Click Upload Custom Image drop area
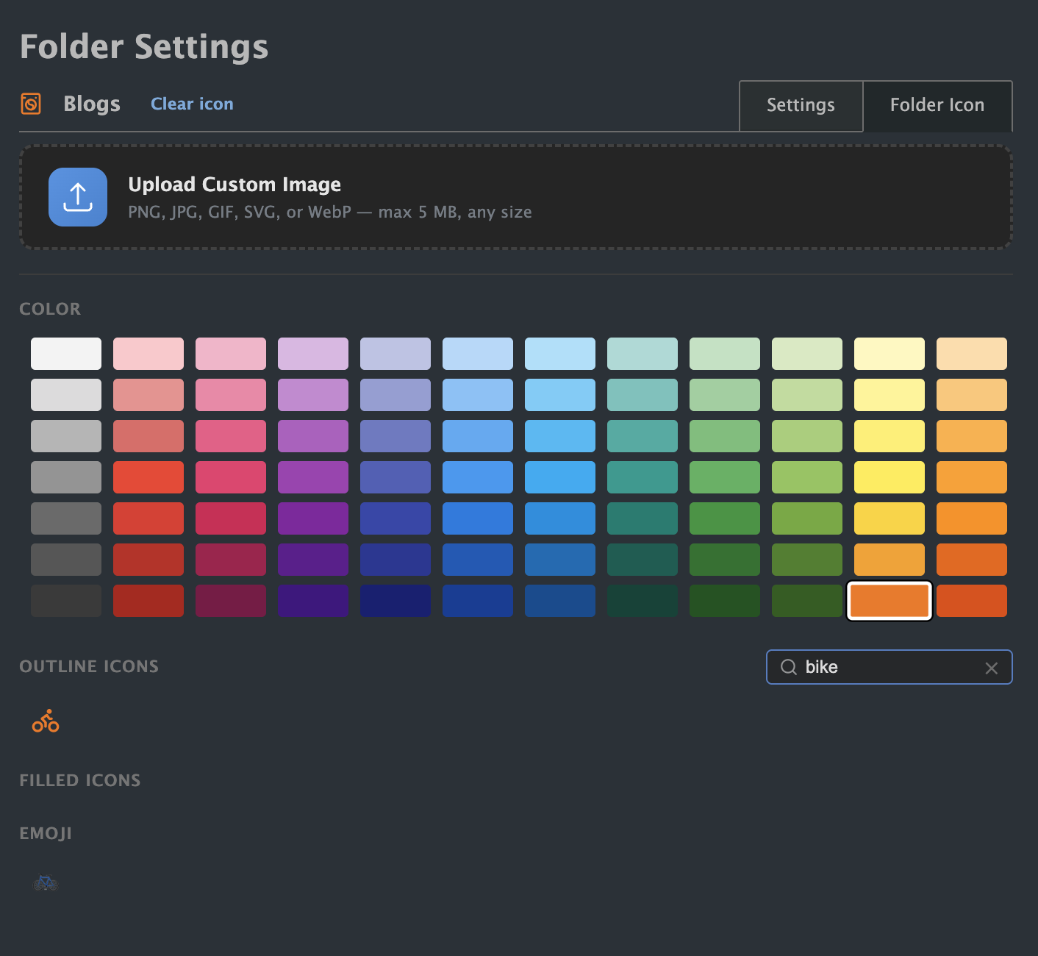Screen dimensions: 1038x956 point(515,197)
